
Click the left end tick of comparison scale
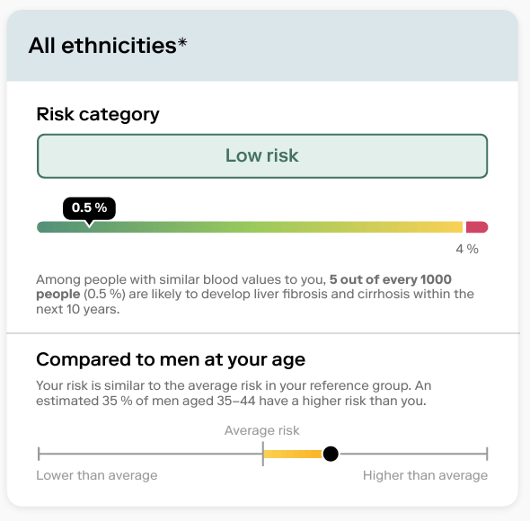(39, 454)
